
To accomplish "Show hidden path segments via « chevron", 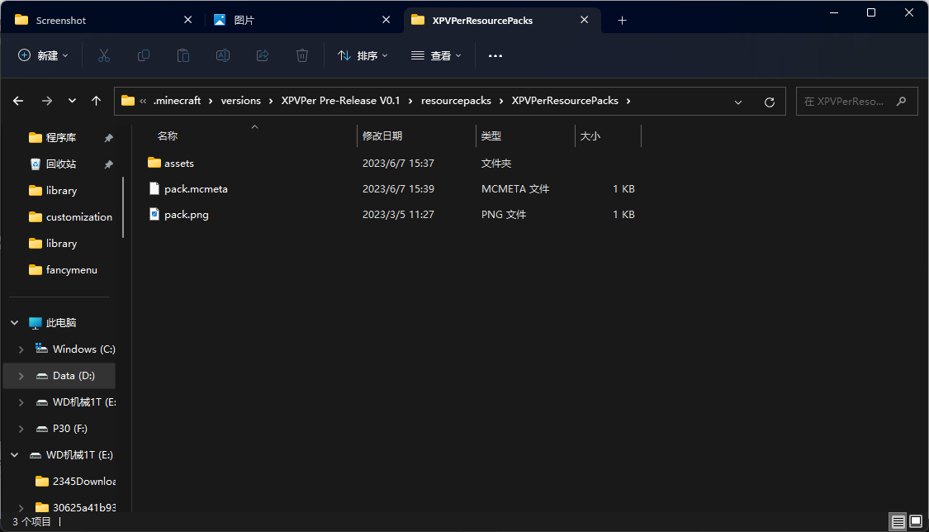I will (143, 102).
